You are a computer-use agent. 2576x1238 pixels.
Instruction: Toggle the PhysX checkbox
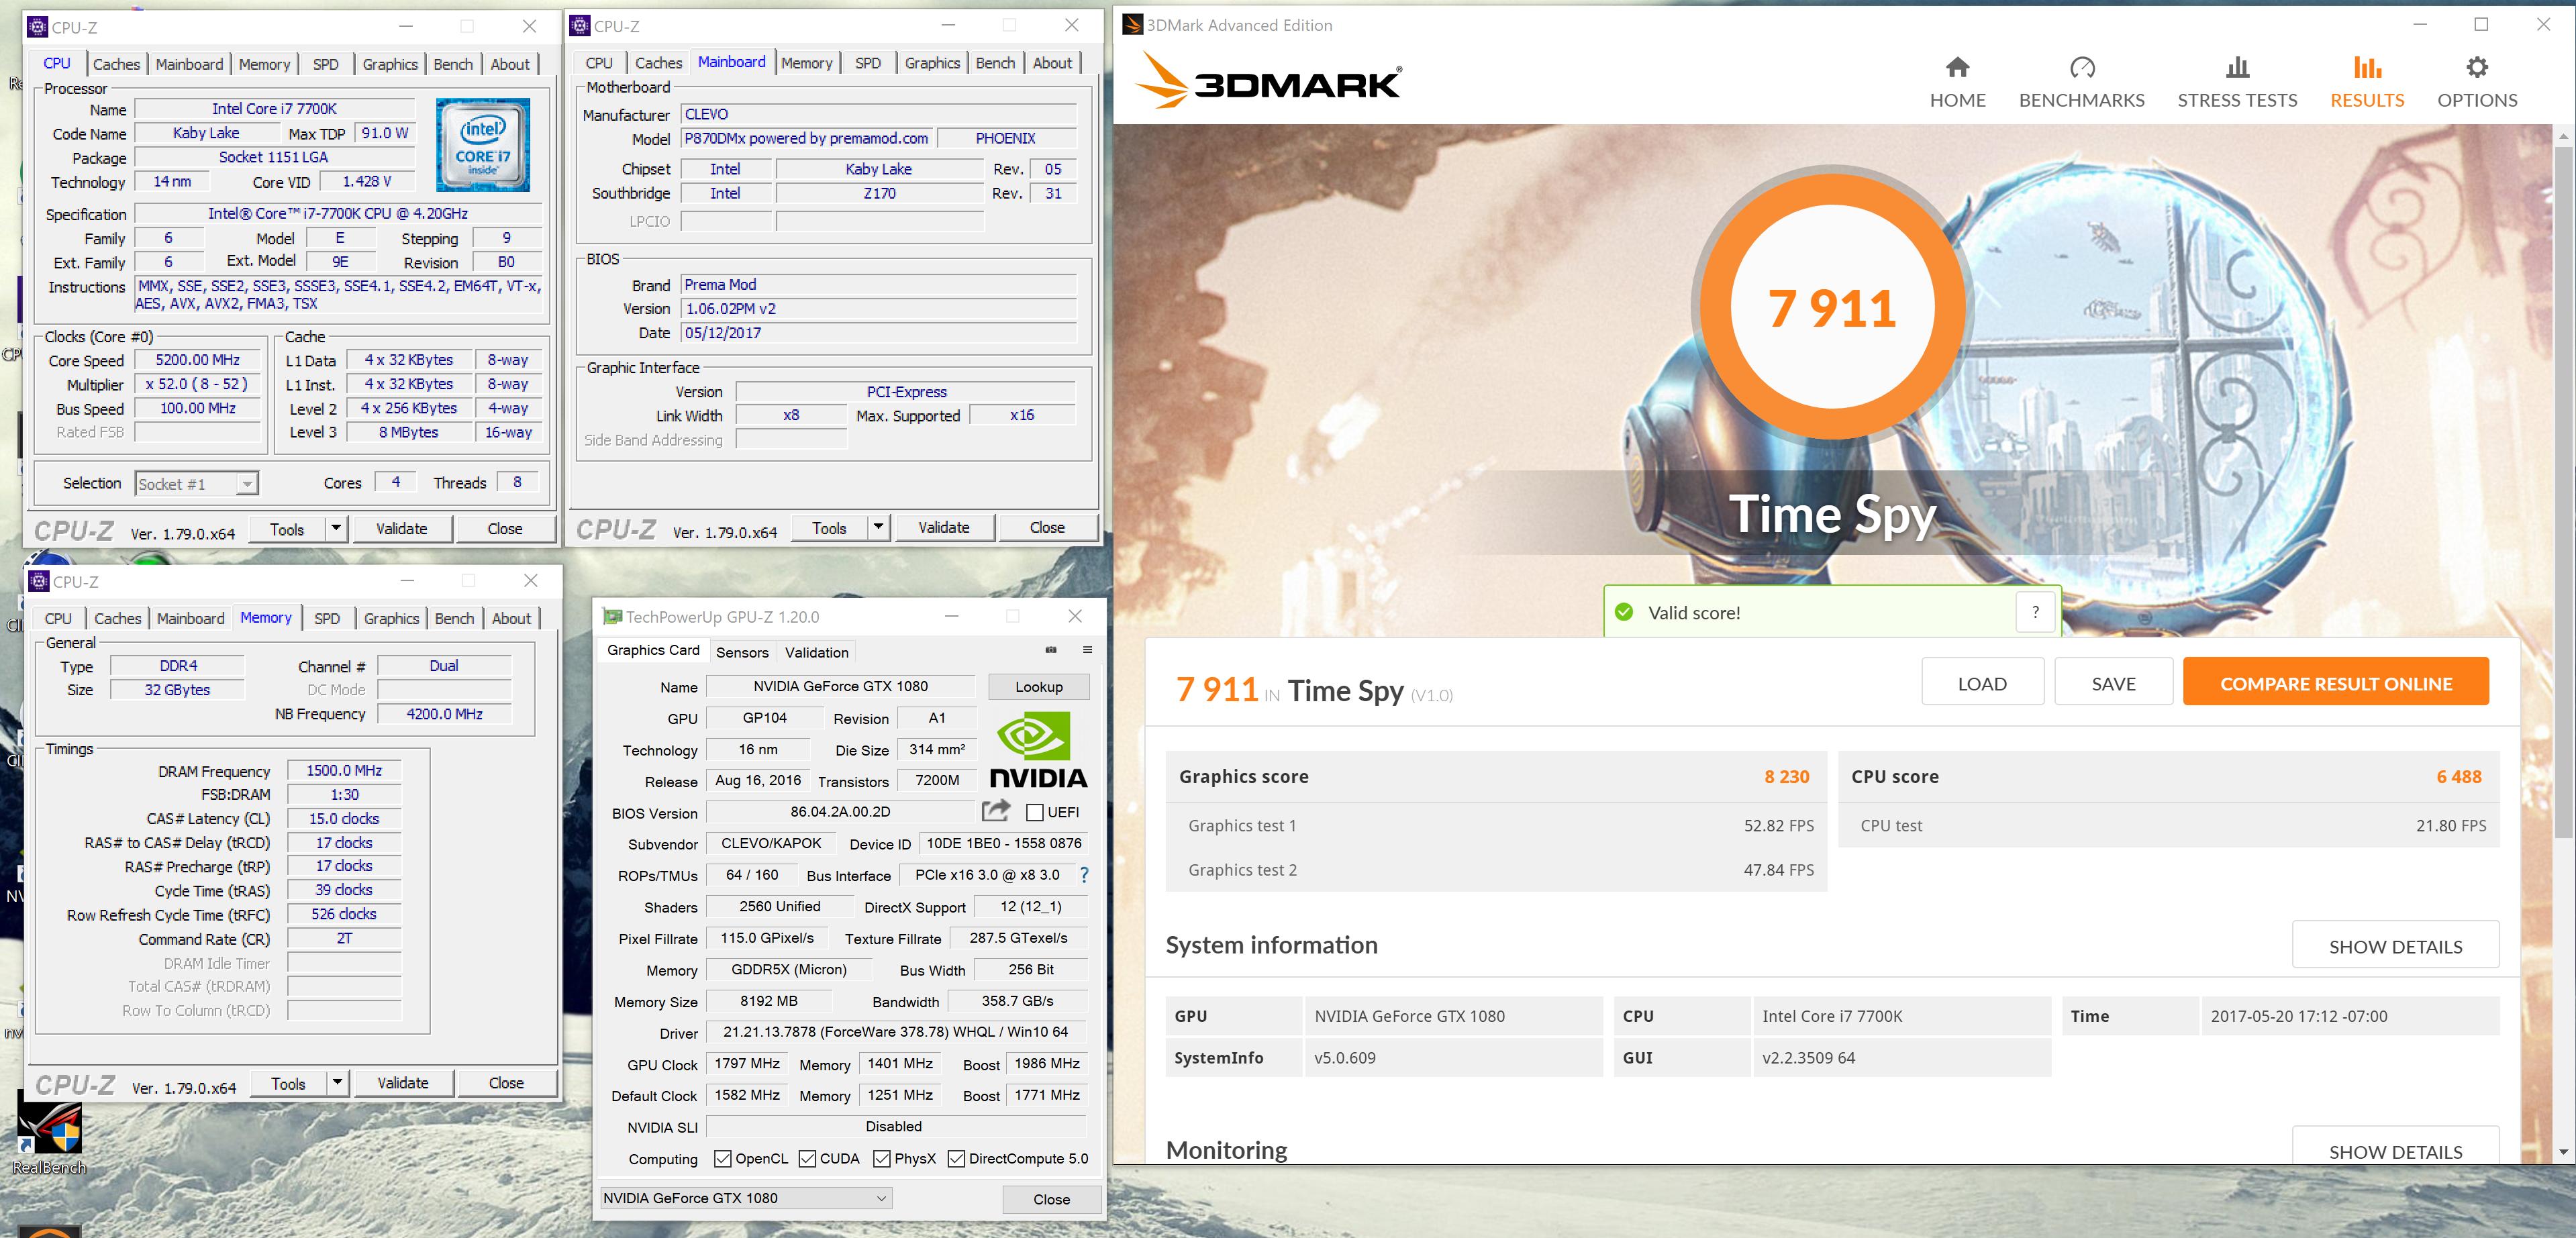pos(881,1158)
